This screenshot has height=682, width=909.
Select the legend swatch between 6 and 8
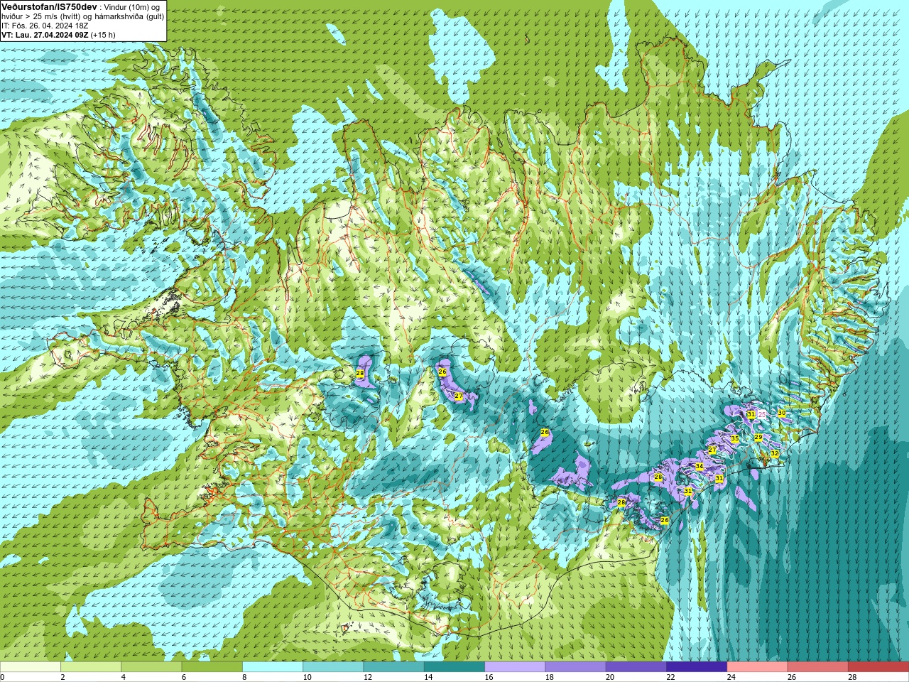pos(212,667)
